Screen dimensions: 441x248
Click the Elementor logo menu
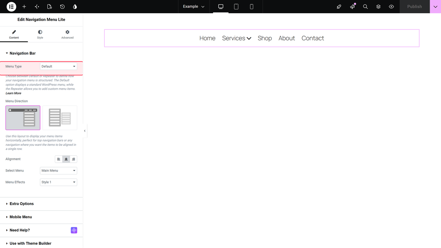[x=11, y=7]
